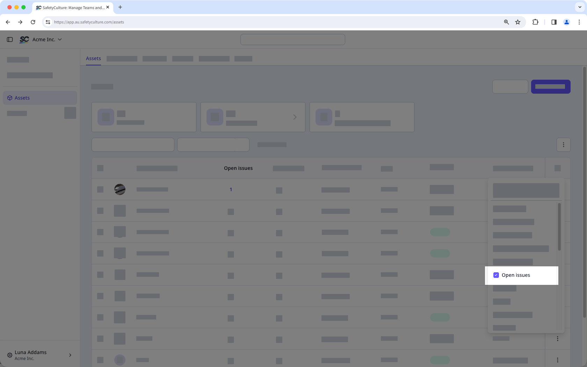The height and width of the screenshot is (367, 587).
Task: Open the second-to-last row's more options icon
Action: (558, 339)
